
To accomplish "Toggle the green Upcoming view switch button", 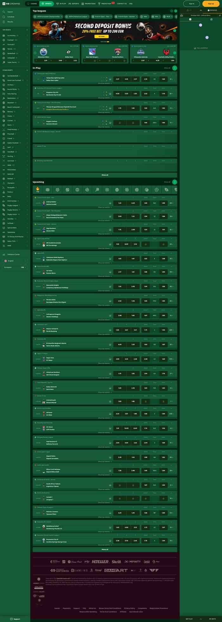I will (174, 182).
